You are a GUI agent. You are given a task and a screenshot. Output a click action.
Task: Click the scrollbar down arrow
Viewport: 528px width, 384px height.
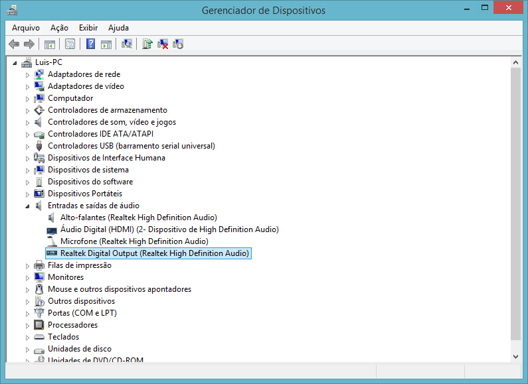(515, 356)
